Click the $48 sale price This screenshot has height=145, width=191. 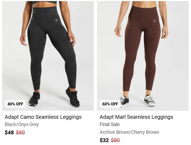[x=9, y=132]
